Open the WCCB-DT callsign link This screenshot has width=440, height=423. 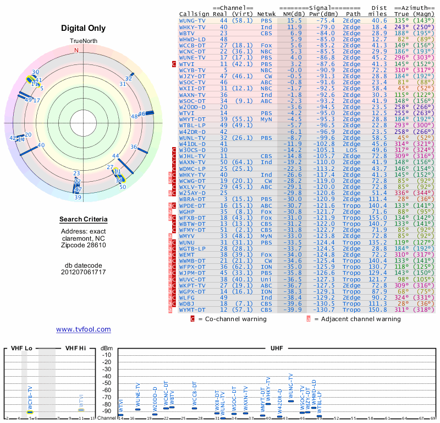(x=193, y=45)
